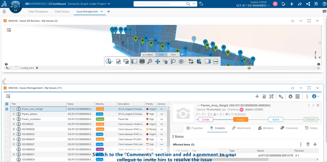Sort by the Priority column header
Screen dimensions: 327x162
point(150,104)
